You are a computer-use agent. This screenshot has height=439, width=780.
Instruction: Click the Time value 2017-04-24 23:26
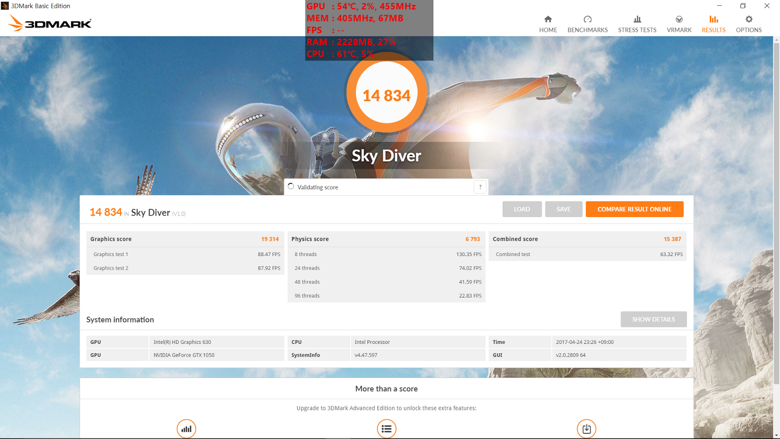click(x=585, y=342)
